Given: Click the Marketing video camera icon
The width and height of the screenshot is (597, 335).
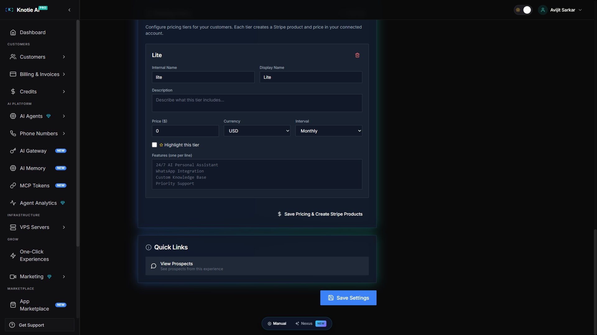Looking at the screenshot, I should (13, 277).
